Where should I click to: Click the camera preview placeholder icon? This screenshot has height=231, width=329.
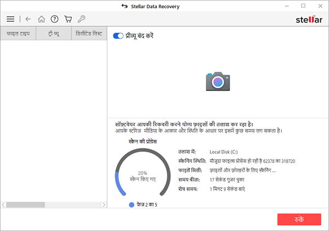(217, 81)
